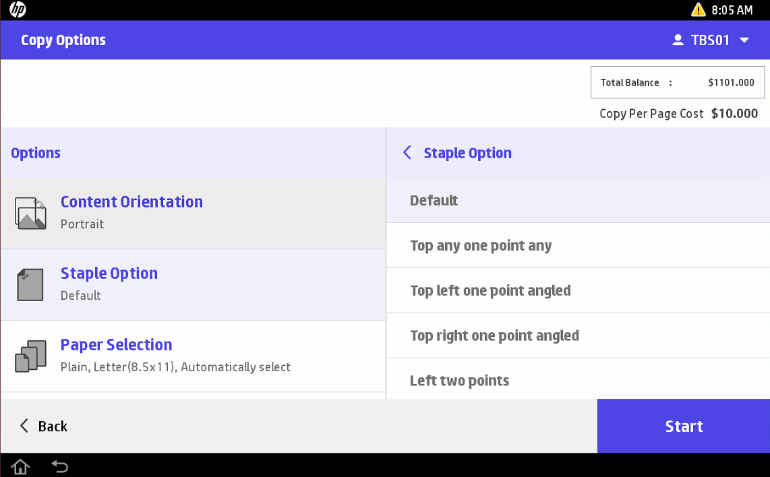Screen dimensions: 770x477
Task: Choose Top any one point any
Action: point(578,246)
